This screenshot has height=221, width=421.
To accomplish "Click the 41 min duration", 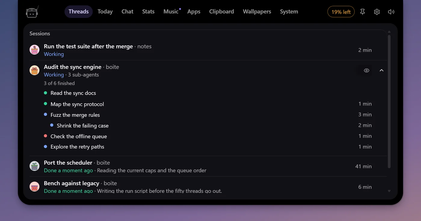I will click(x=364, y=166).
